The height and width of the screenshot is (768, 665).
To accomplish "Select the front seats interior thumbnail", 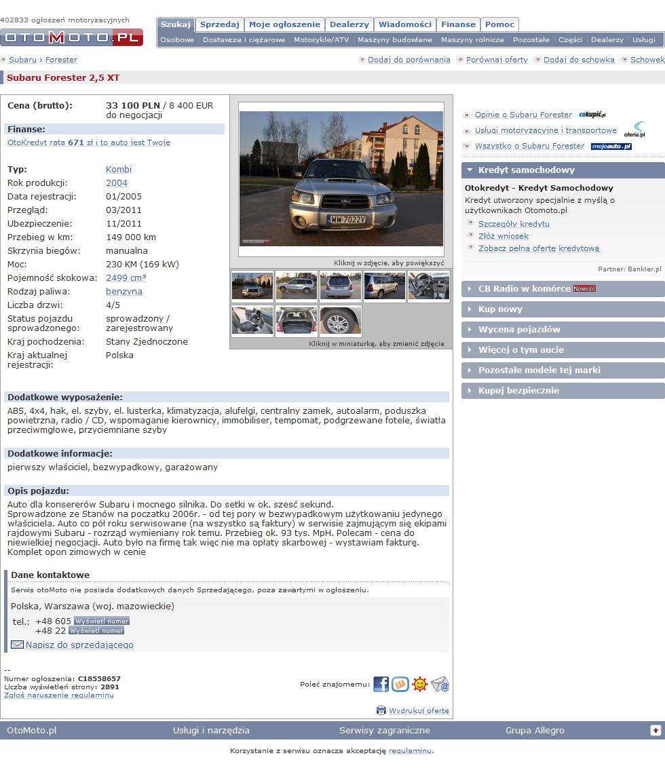I will 252,320.
